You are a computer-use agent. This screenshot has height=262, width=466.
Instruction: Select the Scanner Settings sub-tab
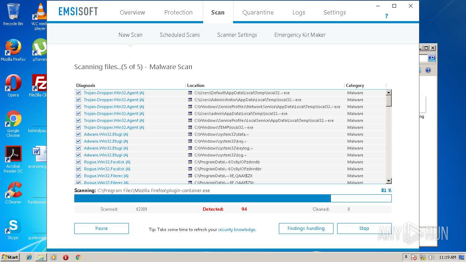click(x=237, y=35)
